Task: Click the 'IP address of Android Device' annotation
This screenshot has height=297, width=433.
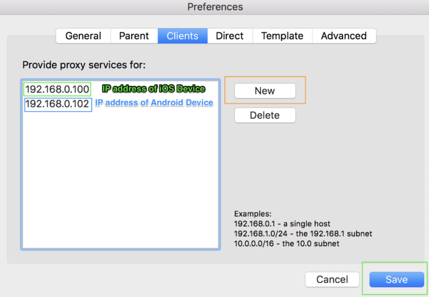Action: point(154,103)
